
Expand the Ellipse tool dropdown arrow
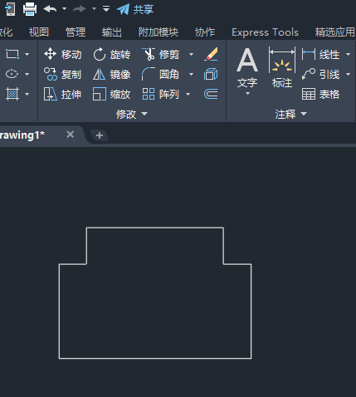(x=27, y=74)
